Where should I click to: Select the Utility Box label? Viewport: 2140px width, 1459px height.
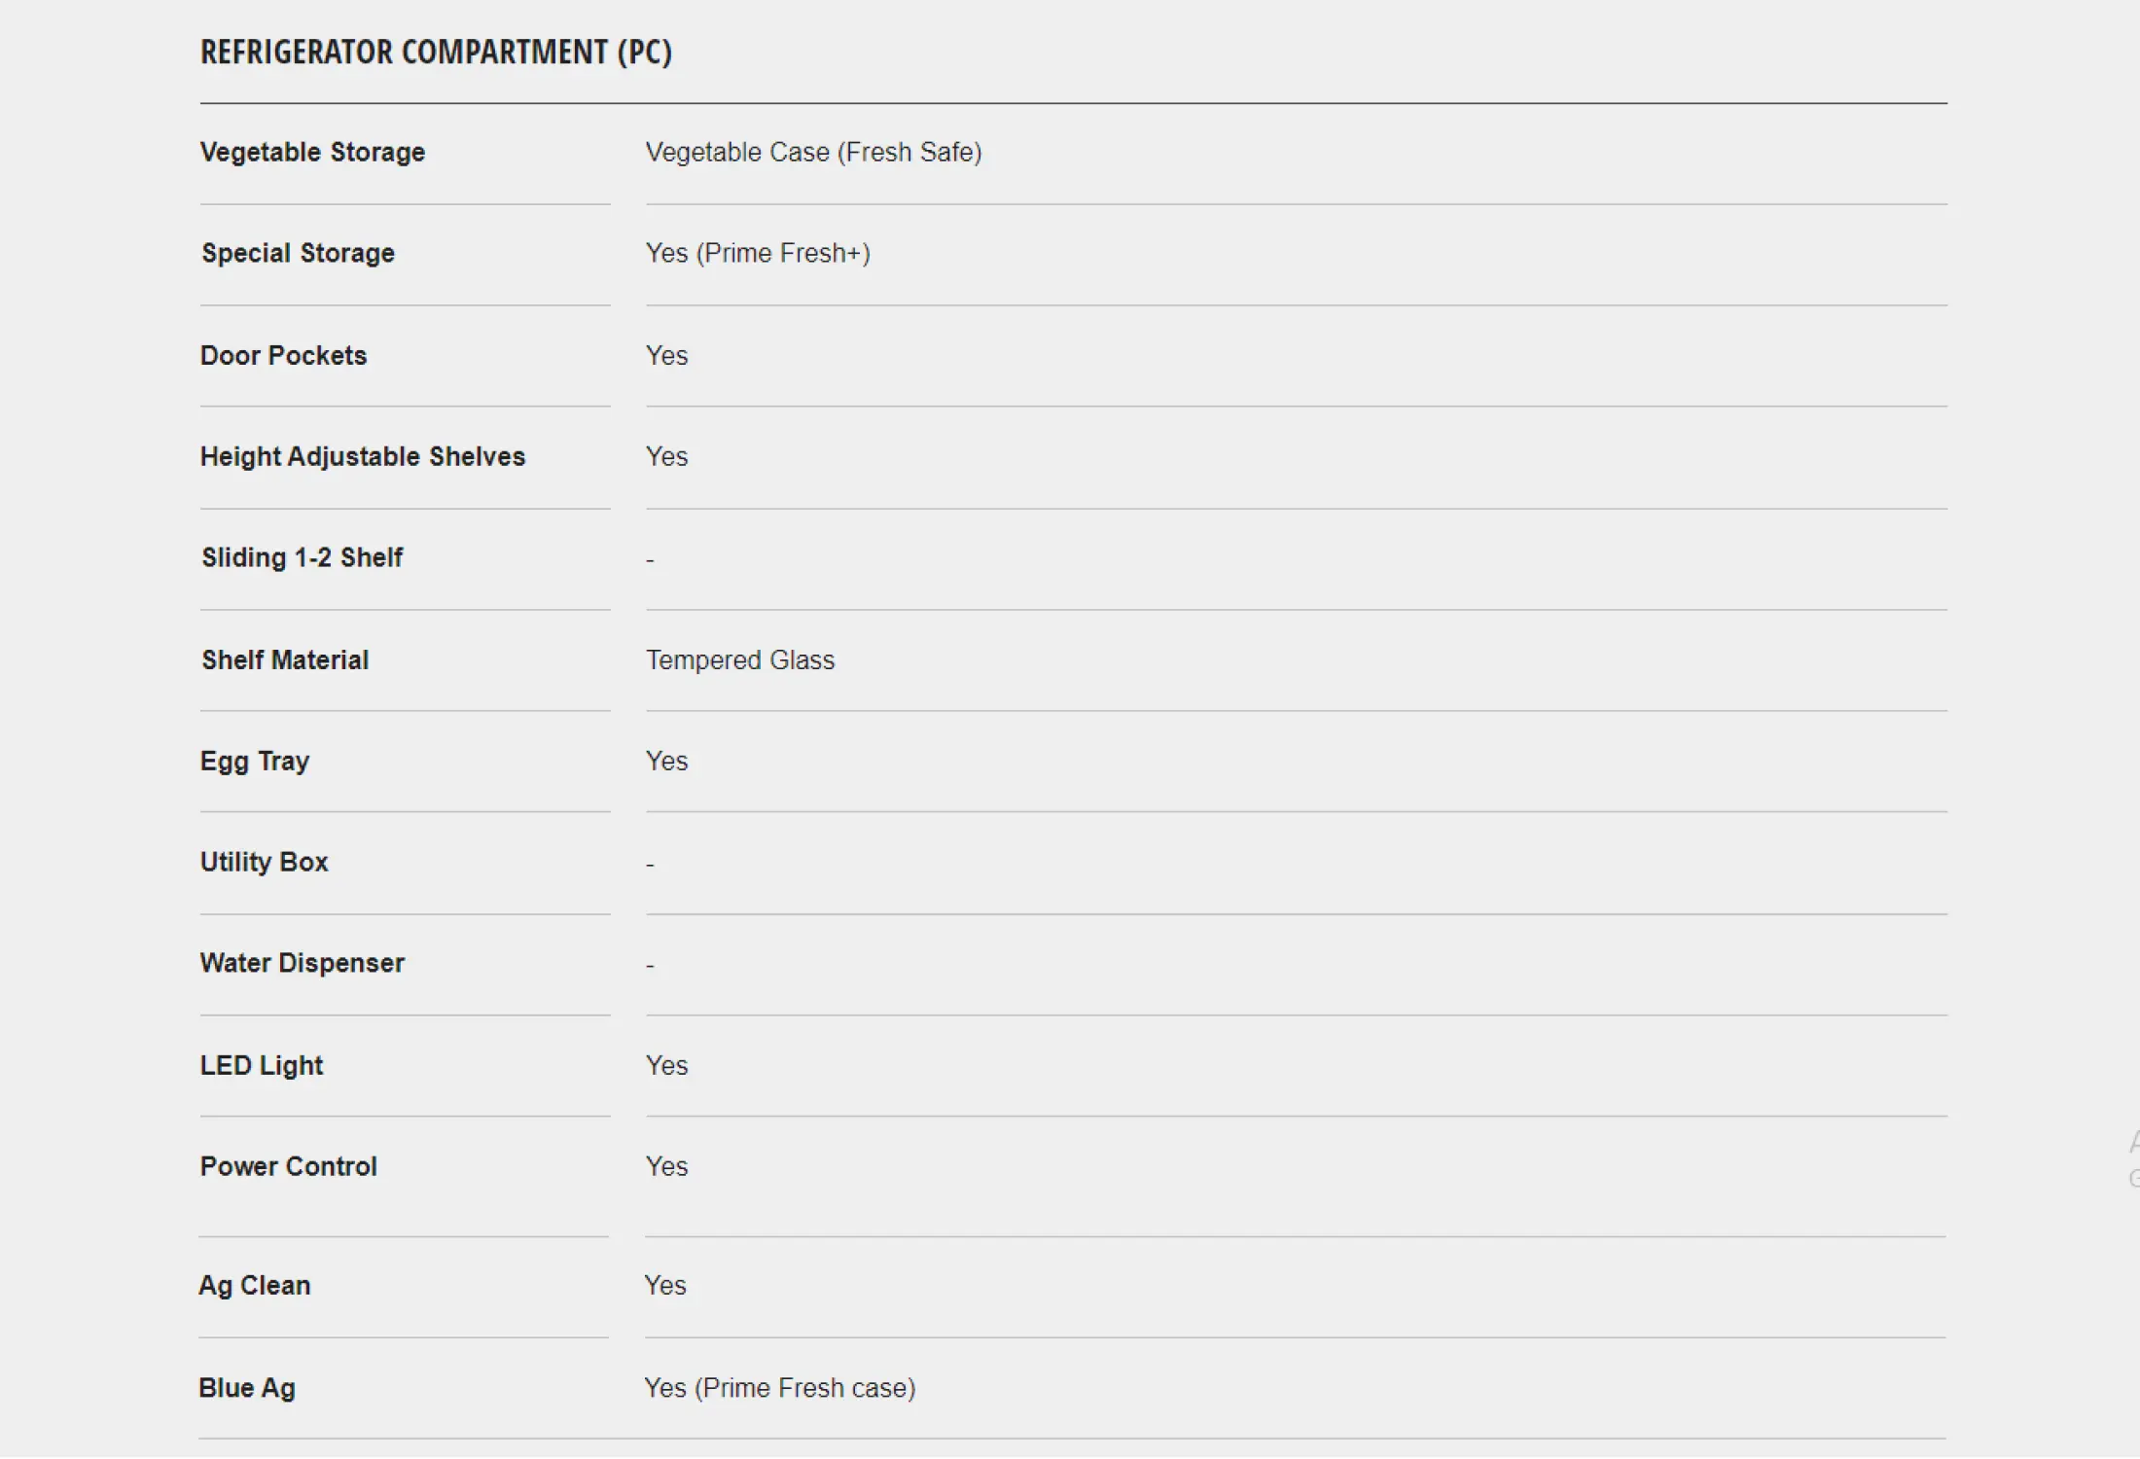tap(264, 863)
